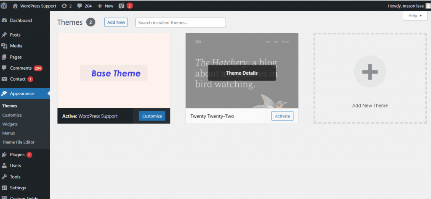Image resolution: width=431 pixels, height=199 pixels.
Task: Click the Contact envelope icon
Action: (x=4, y=79)
